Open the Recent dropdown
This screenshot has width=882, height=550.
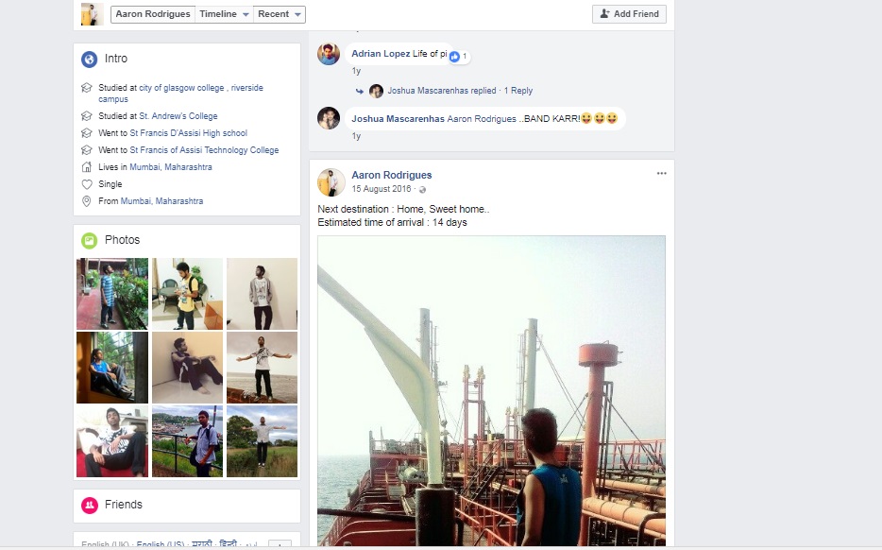[x=280, y=14]
